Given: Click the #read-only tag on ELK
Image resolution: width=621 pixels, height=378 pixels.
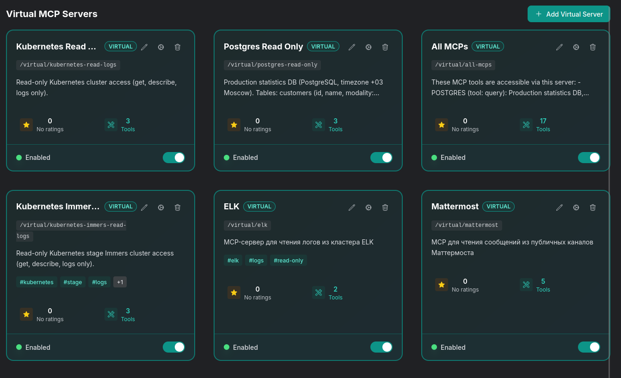Looking at the screenshot, I should tap(289, 260).
